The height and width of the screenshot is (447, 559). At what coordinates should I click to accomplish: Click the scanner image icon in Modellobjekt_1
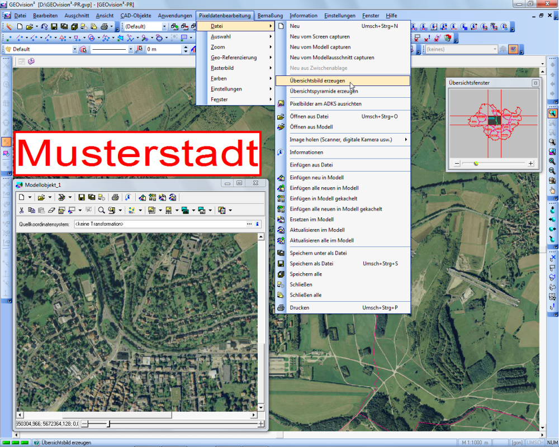[61, 197]
